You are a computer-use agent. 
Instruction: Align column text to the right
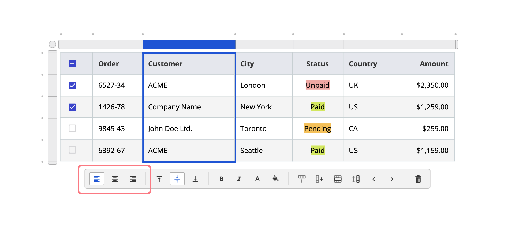(133, 179)
